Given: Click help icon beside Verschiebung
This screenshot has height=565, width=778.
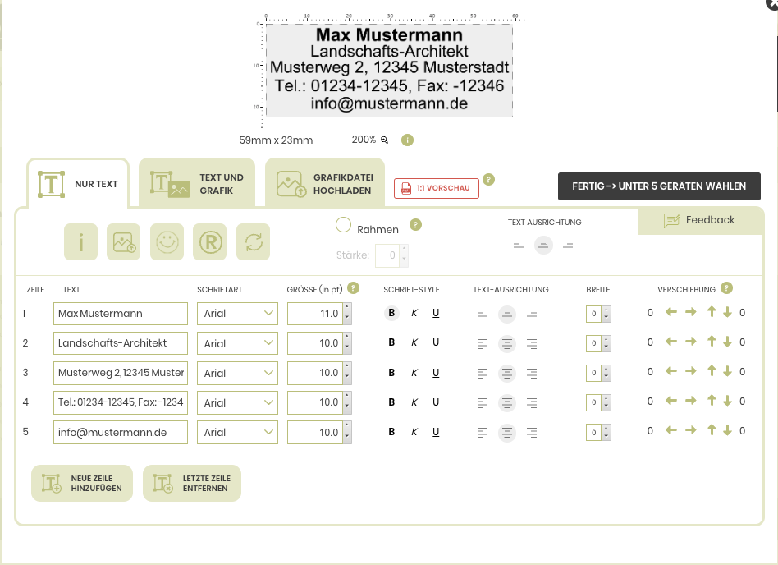Looking at the screenshot, I should tap(726, 288).
